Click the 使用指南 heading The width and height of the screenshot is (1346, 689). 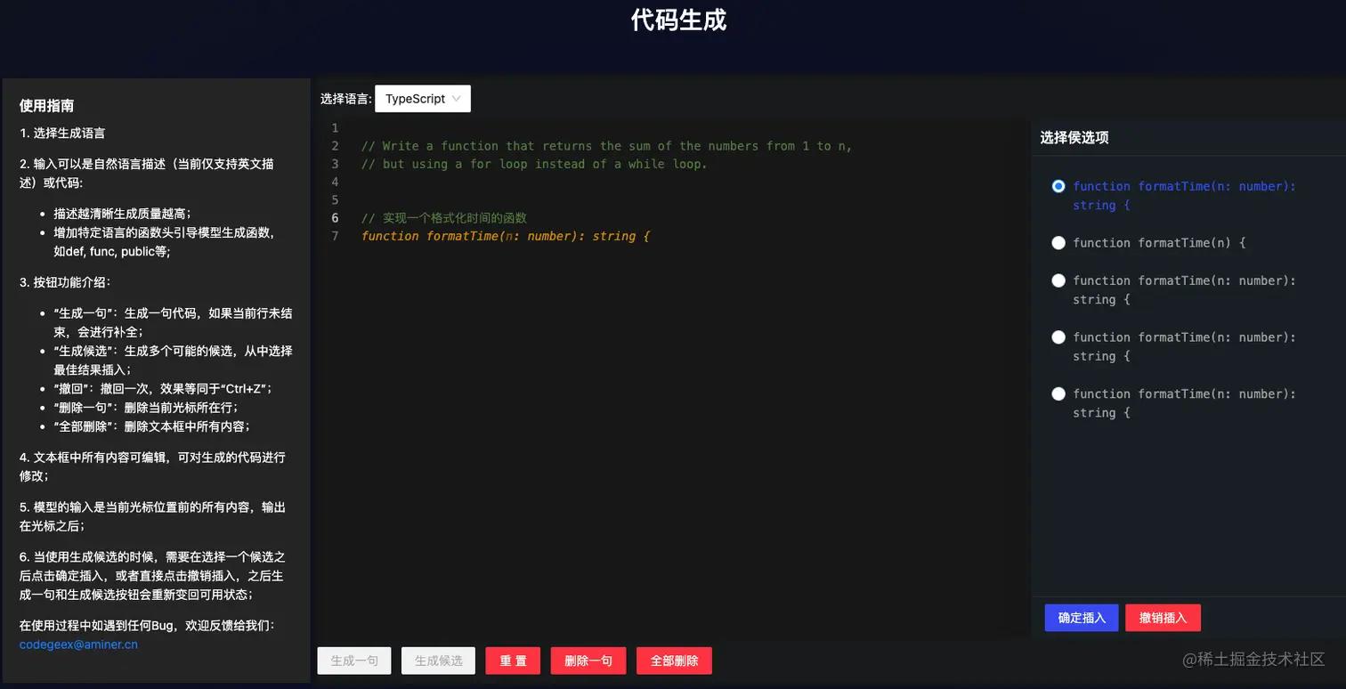46,106
